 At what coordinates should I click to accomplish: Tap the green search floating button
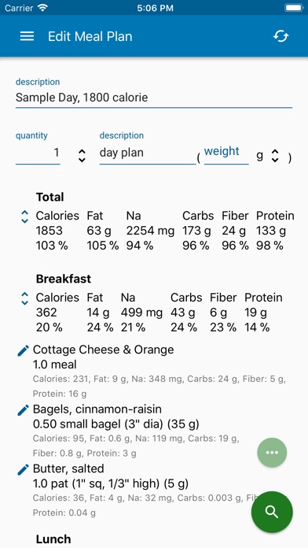click(x=272, y=512)
